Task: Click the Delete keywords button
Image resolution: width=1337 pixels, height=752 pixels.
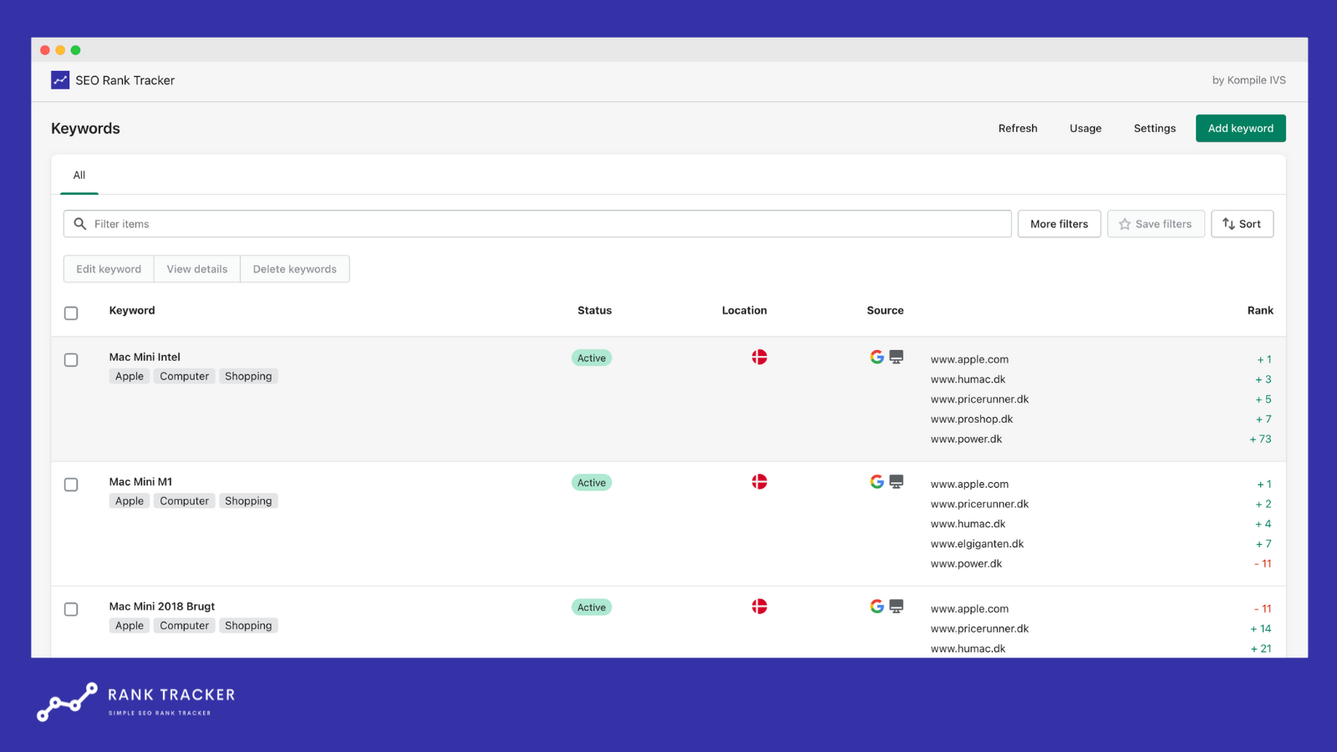Action: pyautogui.click(x=295, y=269)
